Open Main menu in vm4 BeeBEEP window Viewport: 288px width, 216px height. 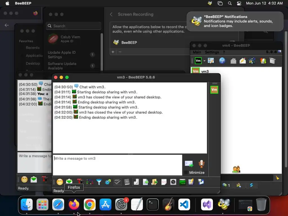197,52
